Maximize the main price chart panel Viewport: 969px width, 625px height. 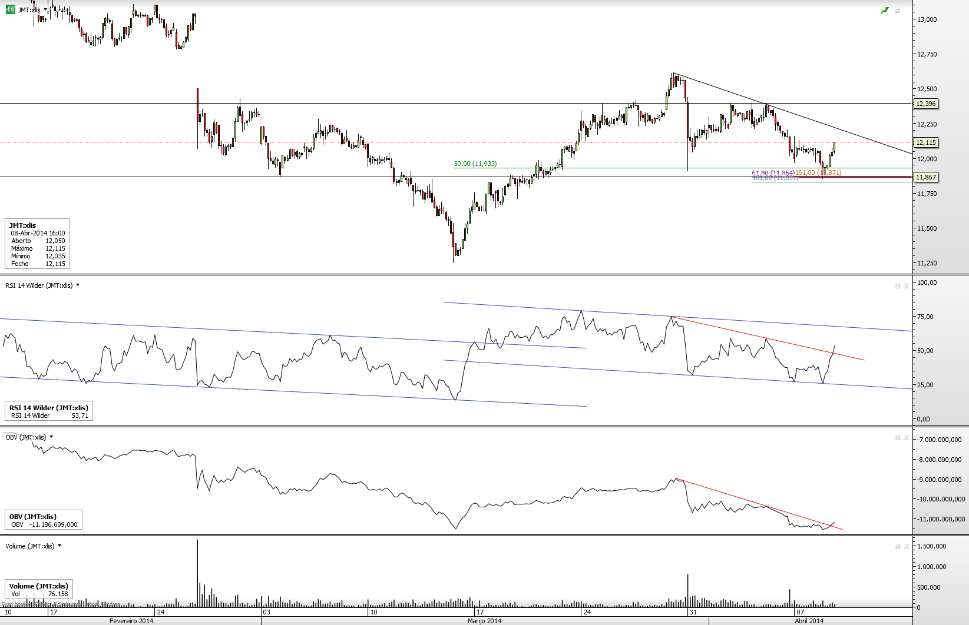[x=897, y=11]
